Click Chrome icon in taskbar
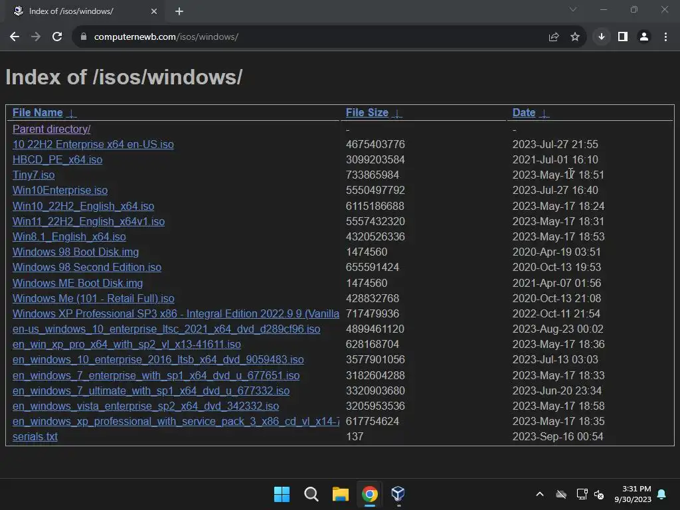This screenshot has height=510, width=680. [369, 494]
